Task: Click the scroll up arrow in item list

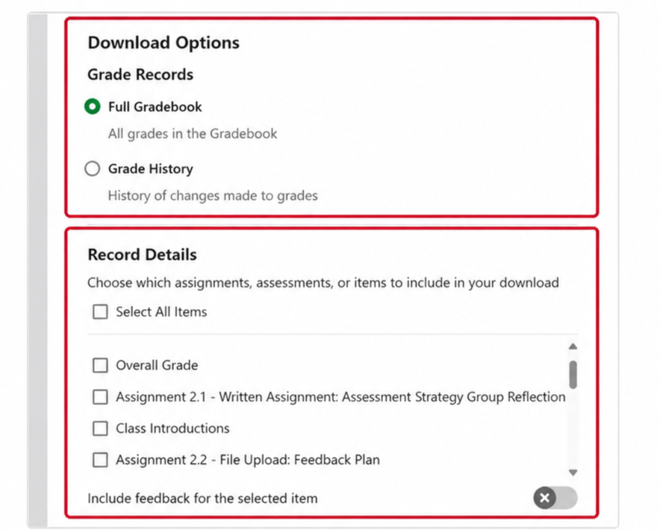Action: point(573,346)
